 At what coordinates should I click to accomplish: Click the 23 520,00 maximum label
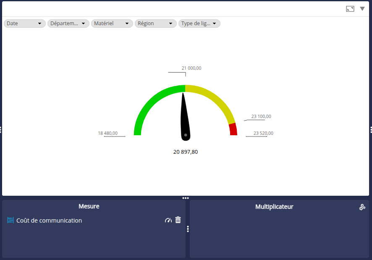tap(263, 133)
